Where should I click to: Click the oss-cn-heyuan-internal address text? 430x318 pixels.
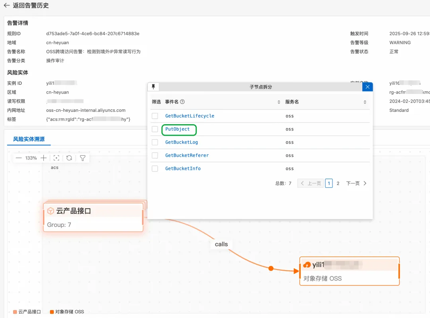tap(86, 110)
